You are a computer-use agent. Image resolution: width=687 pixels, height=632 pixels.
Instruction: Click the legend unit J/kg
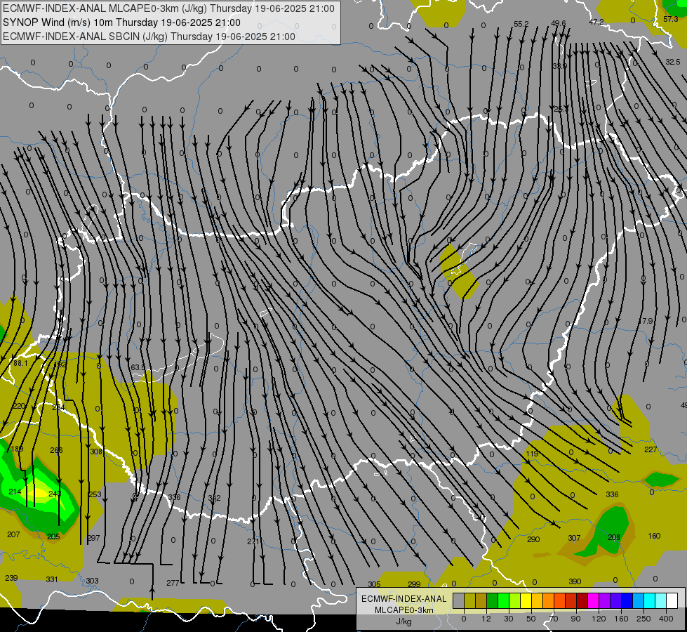(x=404, y=621)
